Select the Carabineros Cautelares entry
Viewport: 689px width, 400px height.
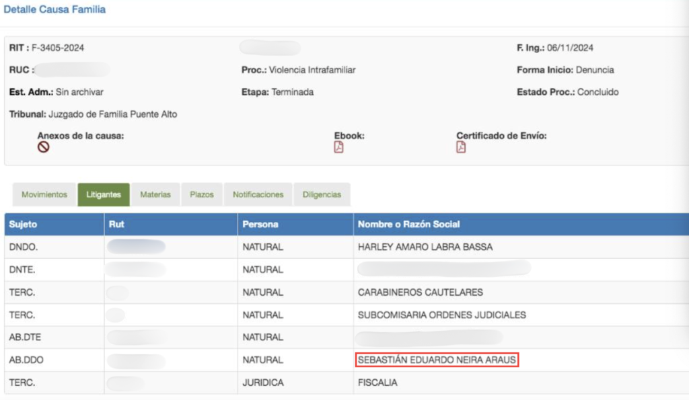[x=420, y=292]
